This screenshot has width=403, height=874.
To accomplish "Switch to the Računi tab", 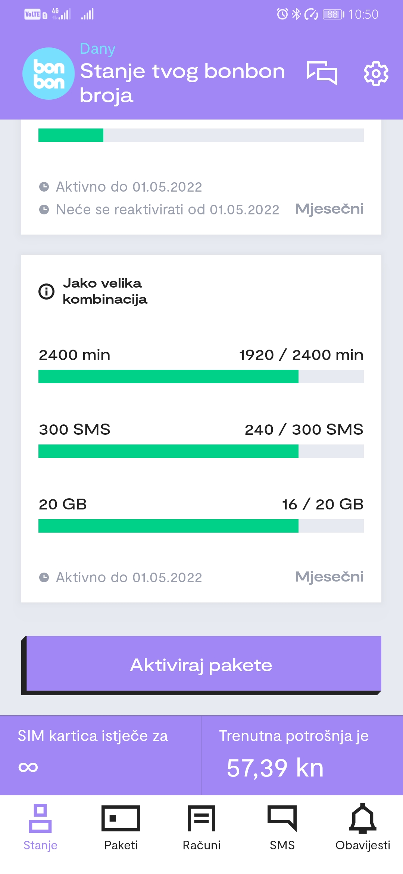I will pyautogui.click(x=201, y=827).
